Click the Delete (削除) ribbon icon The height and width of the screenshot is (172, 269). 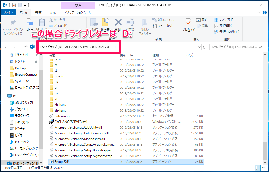pyautogui.click(x=118, y=22)
